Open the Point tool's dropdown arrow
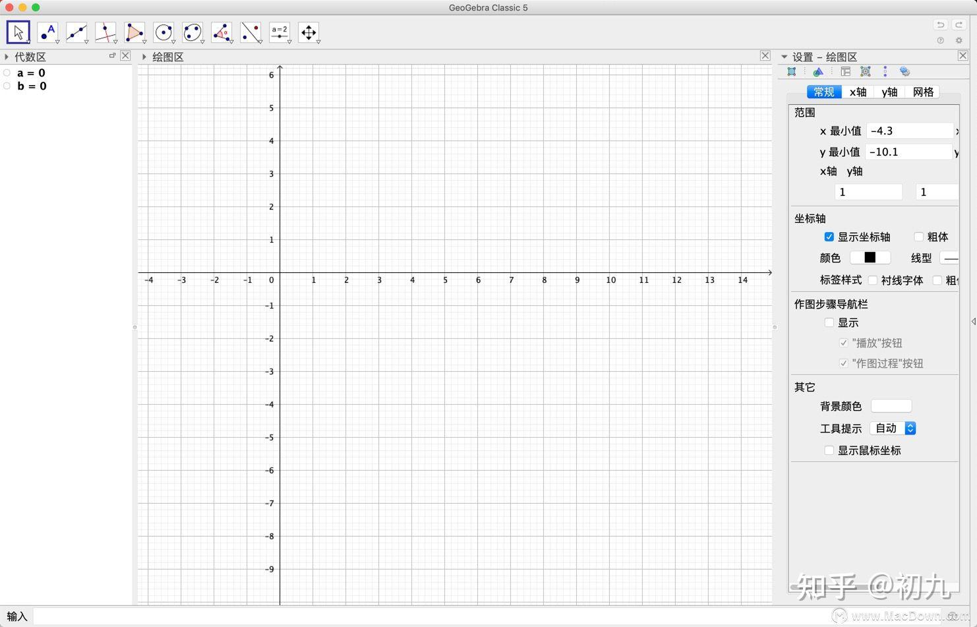Viewport: 977px width, 627px height. (57, 42)
